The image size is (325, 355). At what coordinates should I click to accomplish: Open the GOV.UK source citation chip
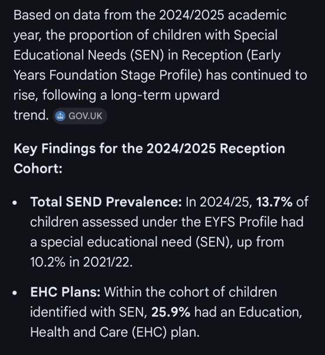coord(80,116)
